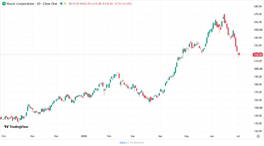
Task: Click the 160.00 price axis label
Action: click(258, 100)
